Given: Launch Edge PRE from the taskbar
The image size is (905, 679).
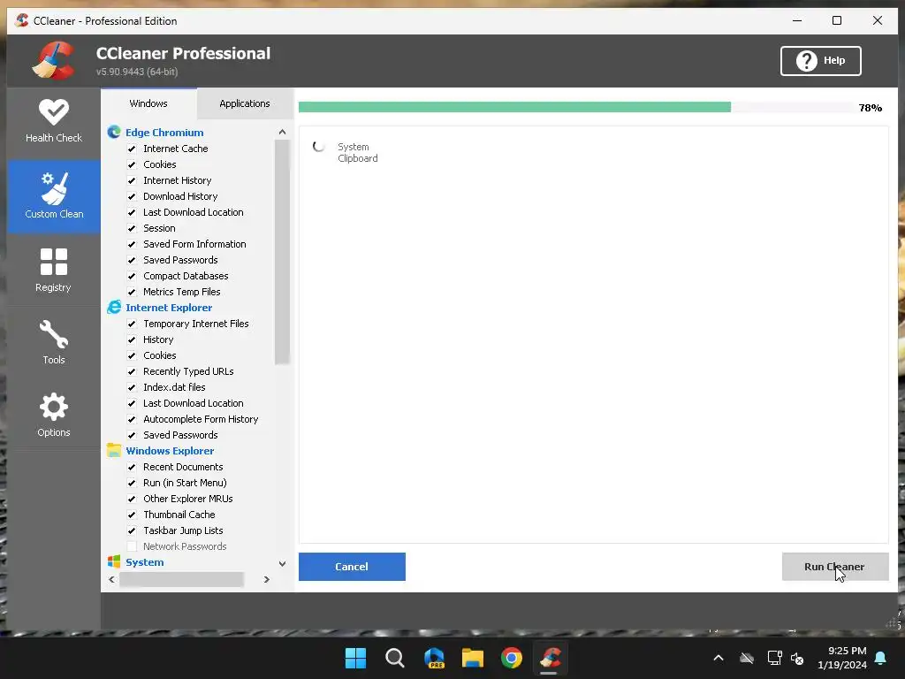Looking at the screenshot, I should point(434,658).
